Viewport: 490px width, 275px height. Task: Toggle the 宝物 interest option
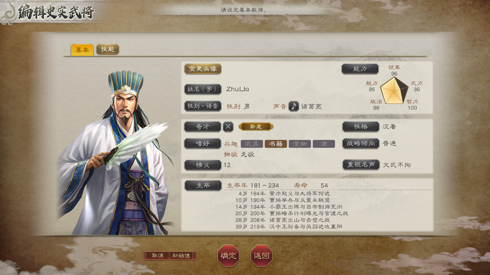click(x=300, y=144)
